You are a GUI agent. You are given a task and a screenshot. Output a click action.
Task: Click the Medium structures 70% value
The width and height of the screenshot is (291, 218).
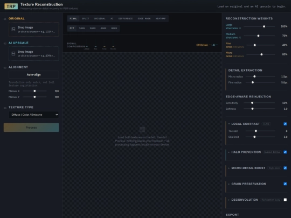pos(285,36)
